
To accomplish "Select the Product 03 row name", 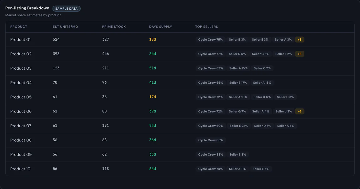I will (21, 68).
